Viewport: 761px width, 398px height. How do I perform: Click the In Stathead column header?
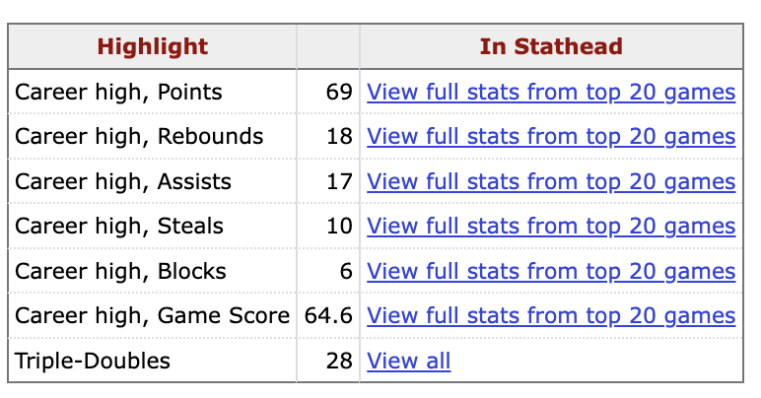(x=551, y=47)
